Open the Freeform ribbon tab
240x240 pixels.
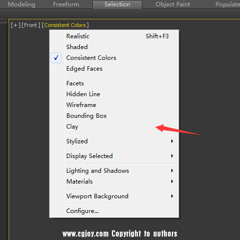[x=66, y=4]
